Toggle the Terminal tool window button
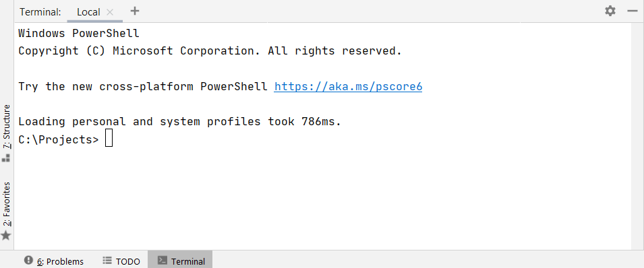644x268 pixels. [180, 261]
